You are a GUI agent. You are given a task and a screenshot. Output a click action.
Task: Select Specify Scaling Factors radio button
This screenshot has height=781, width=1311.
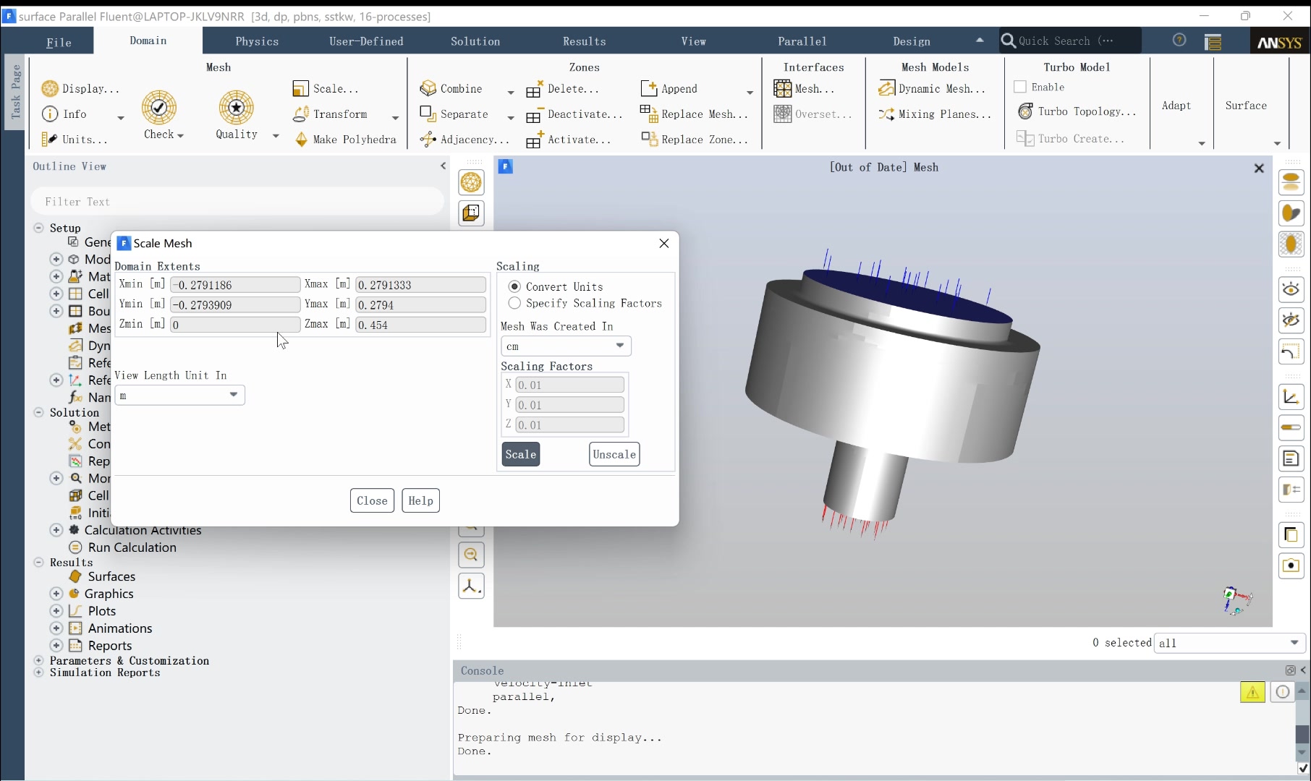[x=514, y=303]
